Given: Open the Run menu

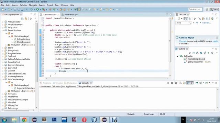Looking at the screenshot, I should 57,5.
